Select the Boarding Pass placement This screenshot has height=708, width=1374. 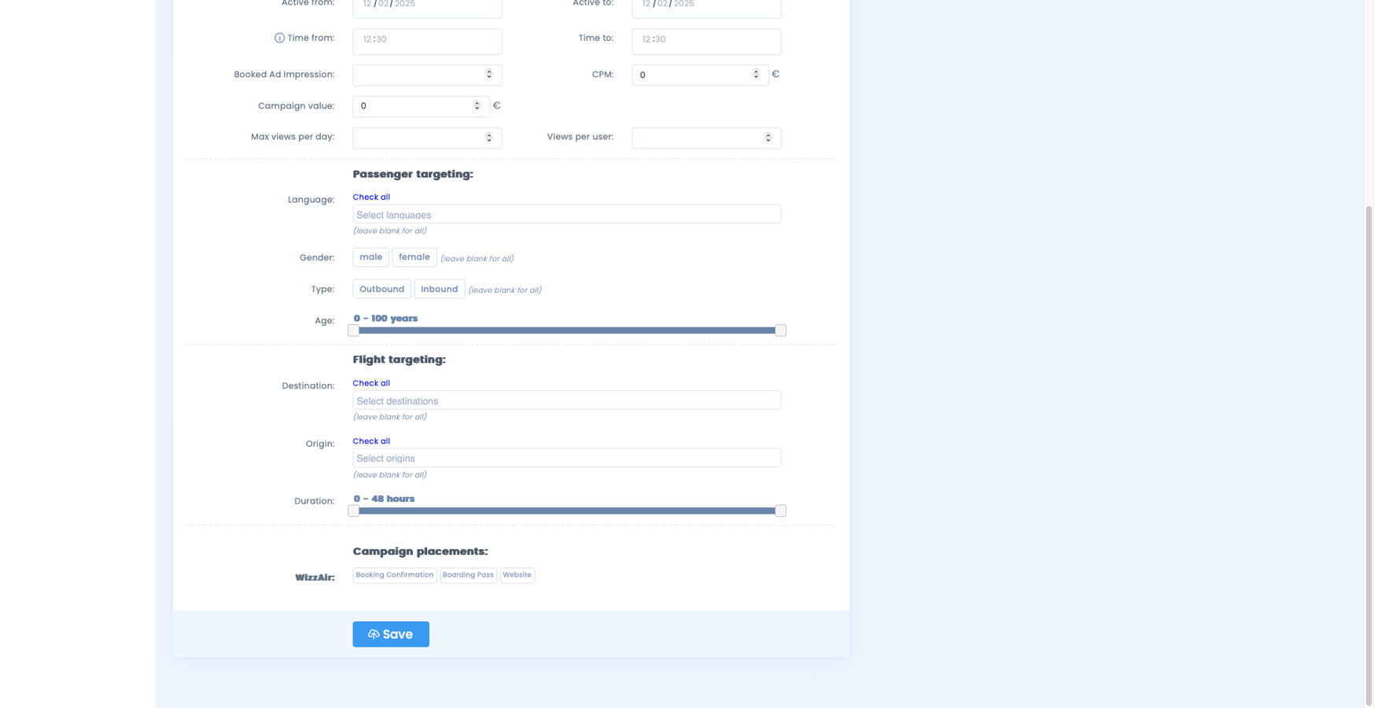click(468, 575)
